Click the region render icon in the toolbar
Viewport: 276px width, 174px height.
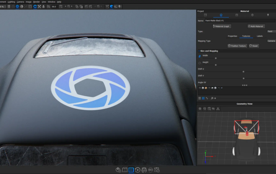(x=30, y=7)
